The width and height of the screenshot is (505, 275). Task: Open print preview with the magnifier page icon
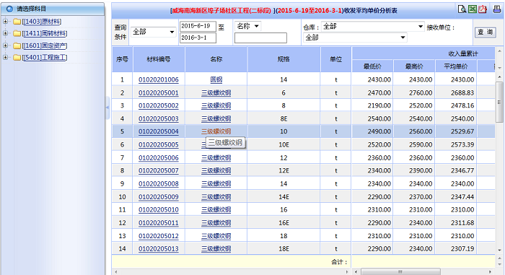[462, 9]
